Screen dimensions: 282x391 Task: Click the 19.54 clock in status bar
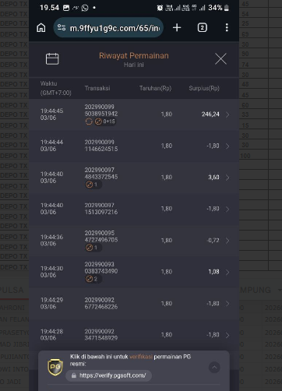pyautogui.click(x=49, y=8)
